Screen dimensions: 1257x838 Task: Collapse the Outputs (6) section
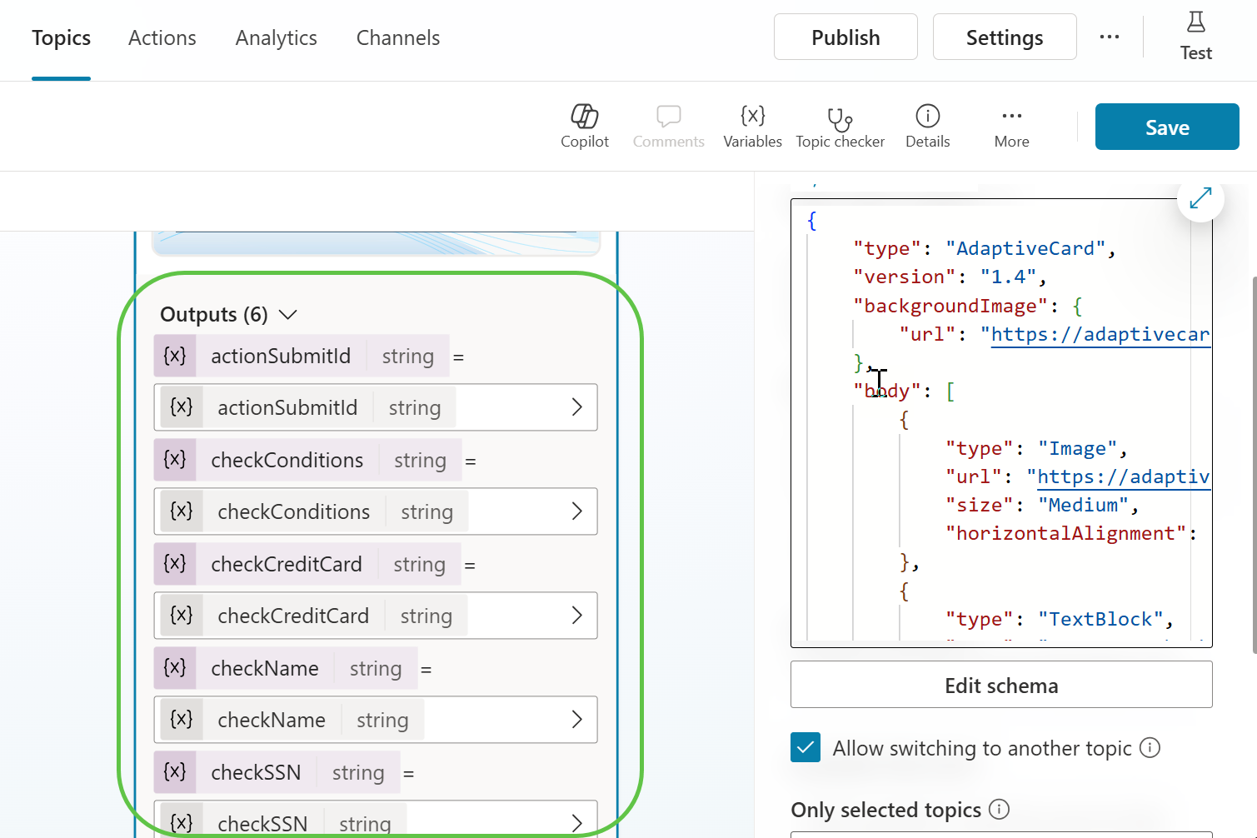pyautogui.click(x=288, y=315)
